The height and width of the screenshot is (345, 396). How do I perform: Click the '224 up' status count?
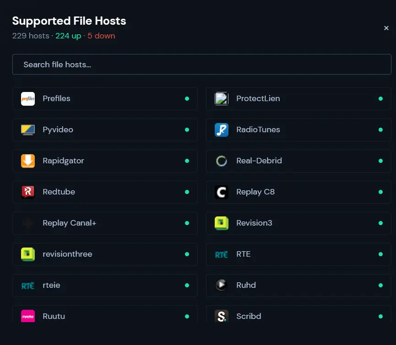68,36
